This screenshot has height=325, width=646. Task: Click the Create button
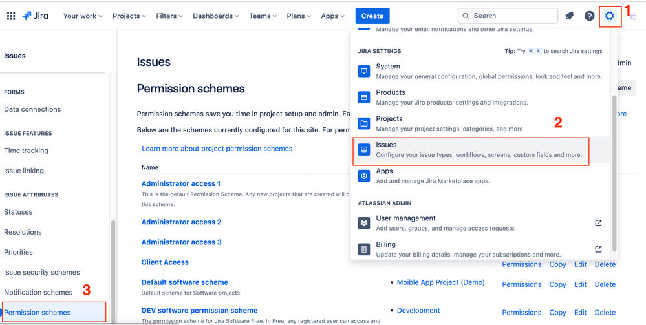372,16
